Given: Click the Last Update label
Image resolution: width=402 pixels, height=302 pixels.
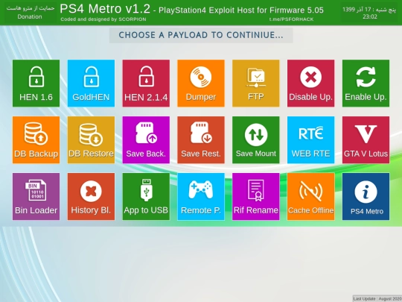Looking at the screenshot, I should 377,299.
